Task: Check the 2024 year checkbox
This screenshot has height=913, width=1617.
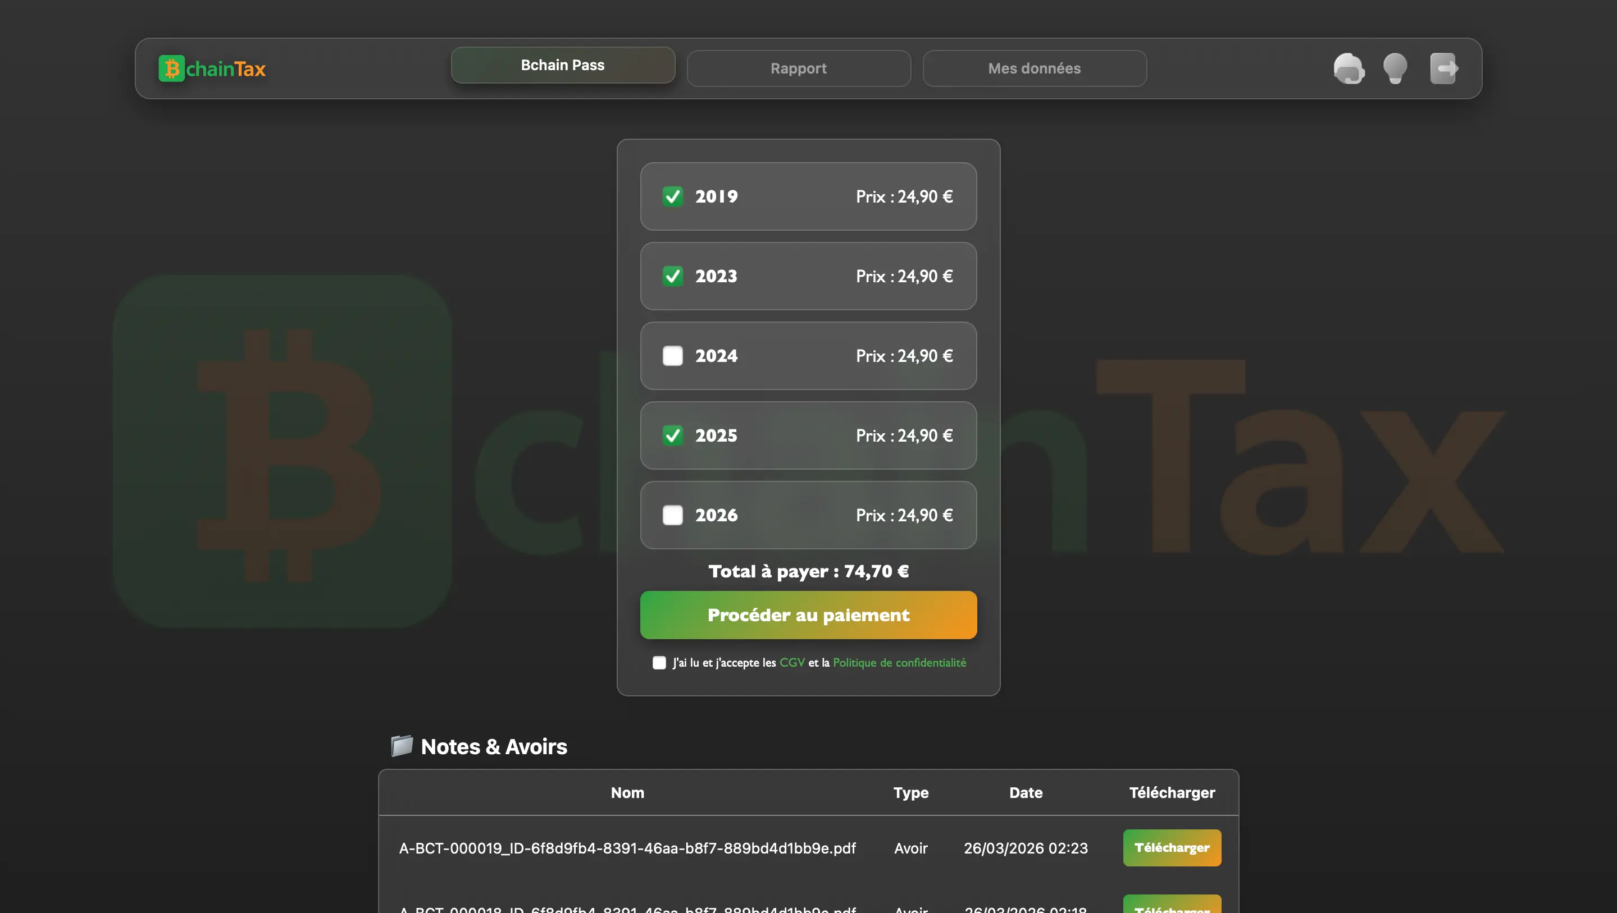Action: [x=672, y=356]
